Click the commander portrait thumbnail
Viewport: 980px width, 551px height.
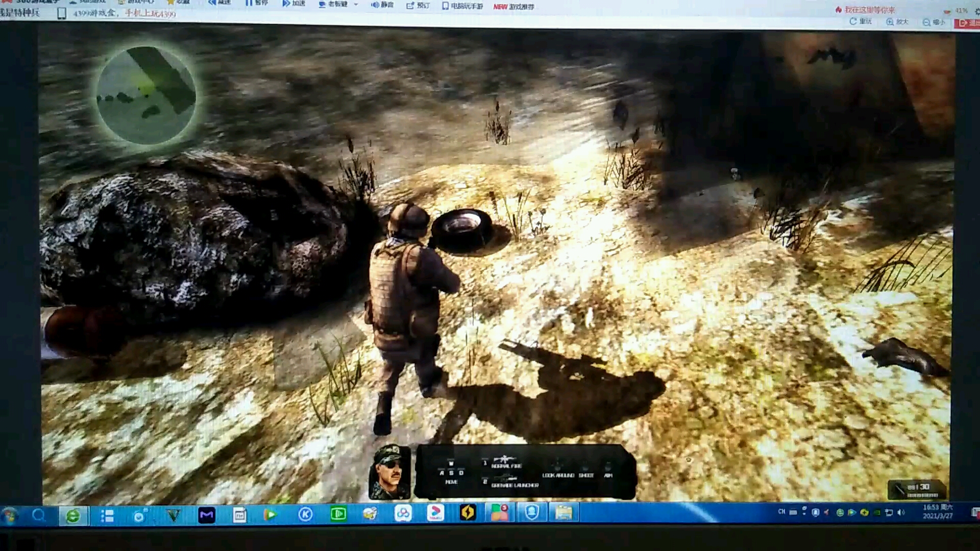coord(390,472)
